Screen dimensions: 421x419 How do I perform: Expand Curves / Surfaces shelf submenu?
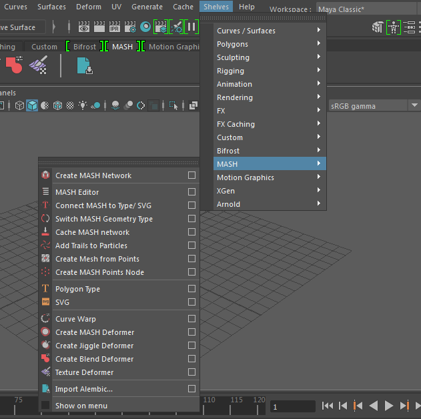[270, 31]
